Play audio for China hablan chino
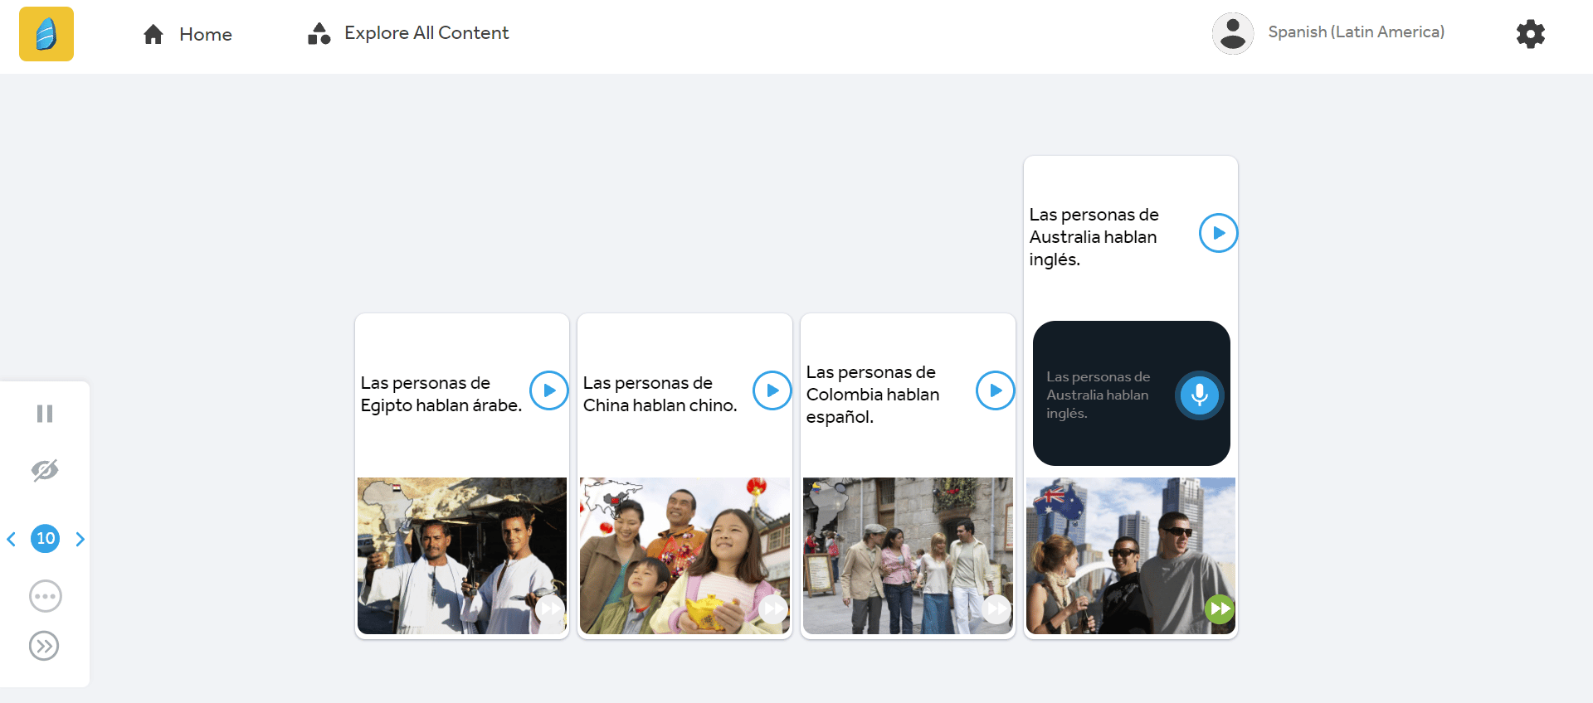 pos(772,390)
